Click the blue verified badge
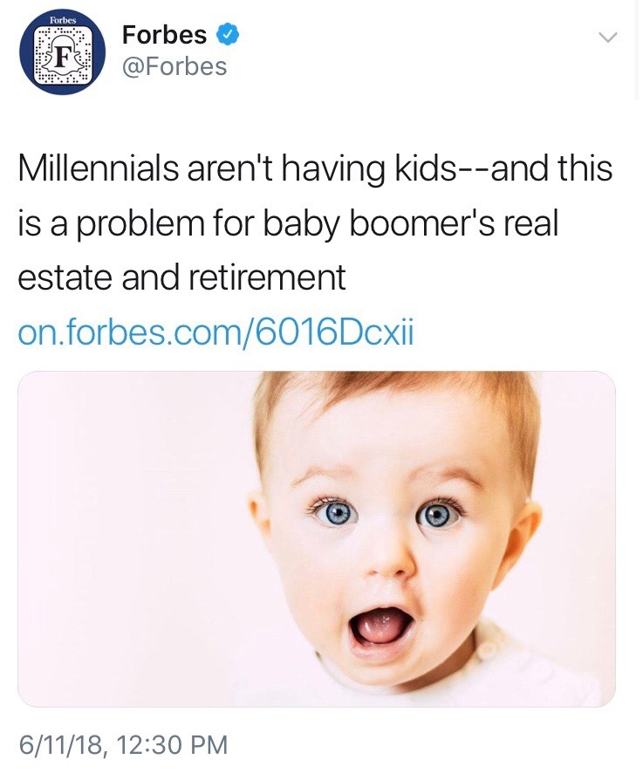This screenshot has height=780, width=643. coord(229,35)
